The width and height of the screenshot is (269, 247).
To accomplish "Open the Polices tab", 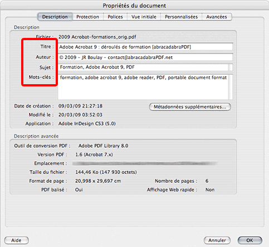I will point(115,17).
